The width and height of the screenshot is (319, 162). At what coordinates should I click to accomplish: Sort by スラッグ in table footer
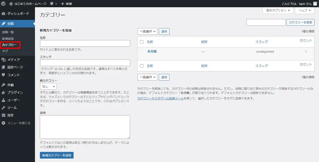(262, 66)
